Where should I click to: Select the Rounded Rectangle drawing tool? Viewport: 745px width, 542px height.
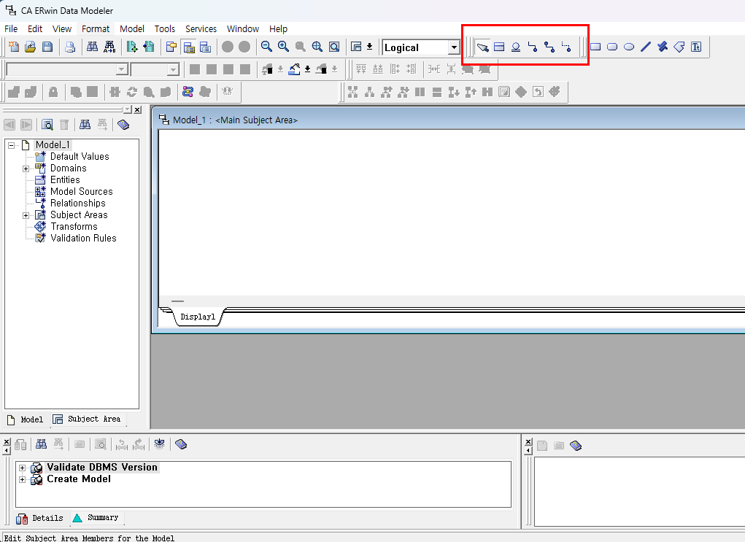pos(612,47)
